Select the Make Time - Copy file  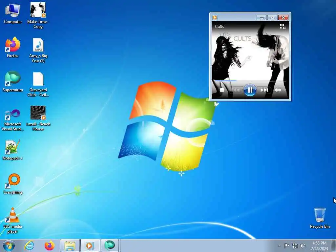coord(38,16)
